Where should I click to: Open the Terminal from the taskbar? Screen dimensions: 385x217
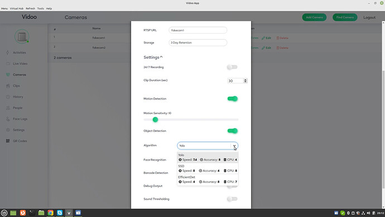click(32, 213)
